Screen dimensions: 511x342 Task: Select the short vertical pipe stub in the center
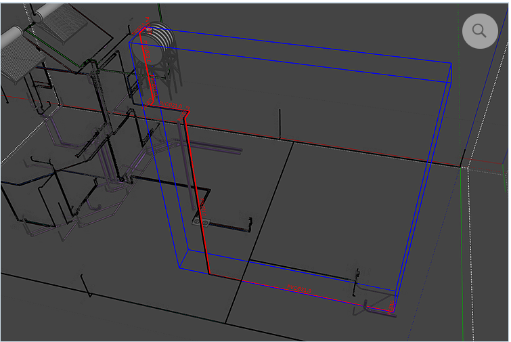click(x=280, y=123)
